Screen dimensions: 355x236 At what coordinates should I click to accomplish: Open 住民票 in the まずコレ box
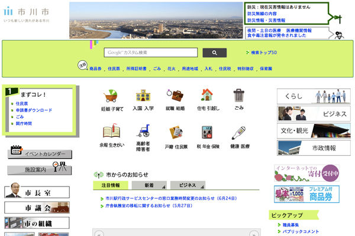pyautogui.click(x=22, y=104)
